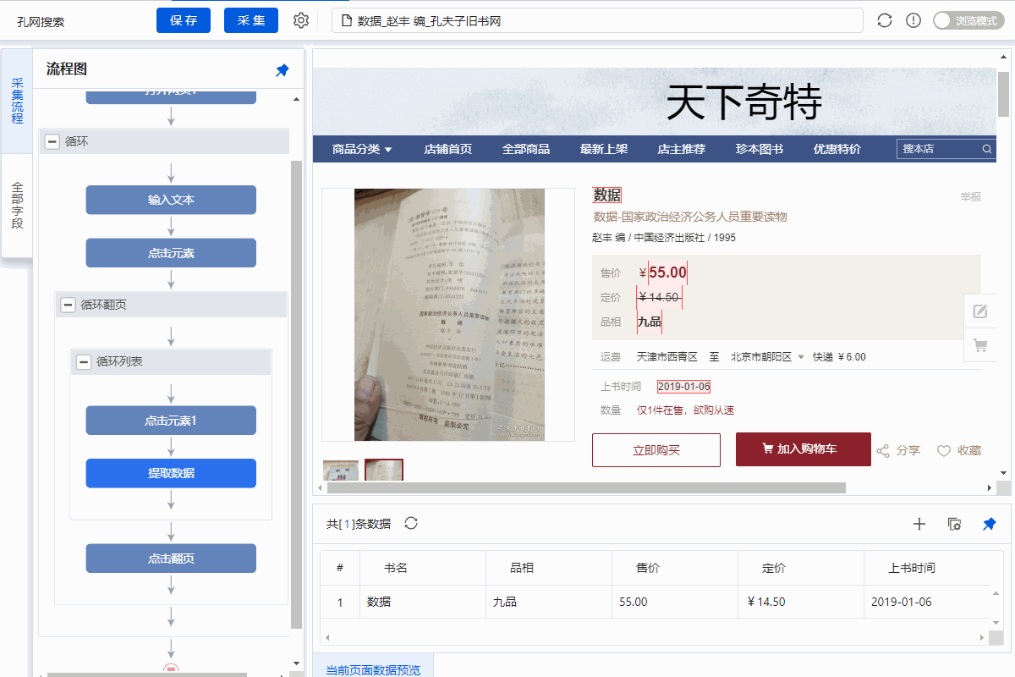Collapse the 循环 loop block

click(52, 141)
